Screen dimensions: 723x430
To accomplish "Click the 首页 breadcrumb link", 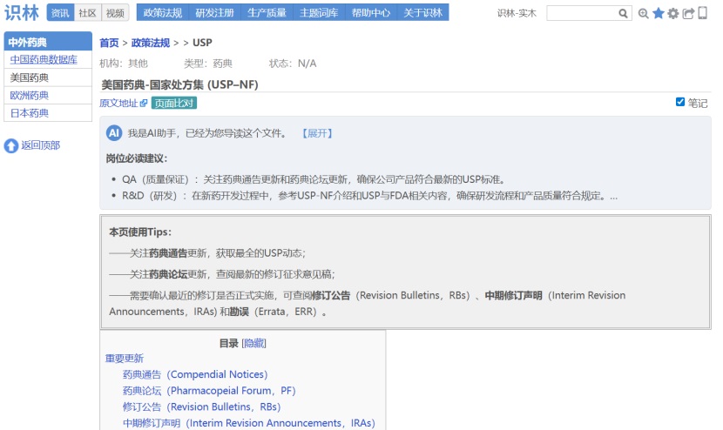I will pos(109,43).
